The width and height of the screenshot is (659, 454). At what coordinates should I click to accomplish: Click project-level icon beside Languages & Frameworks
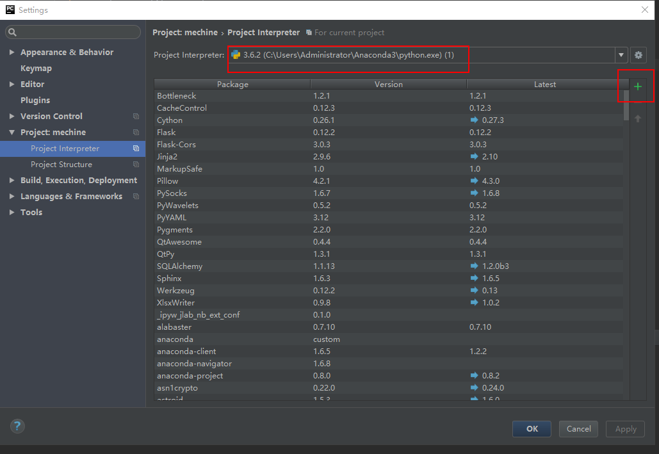click(x=136, y=197)
